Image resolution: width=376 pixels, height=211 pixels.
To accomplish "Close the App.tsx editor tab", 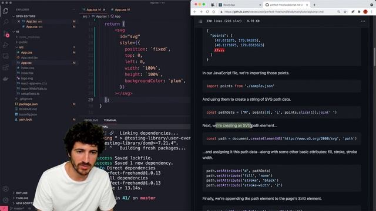I will pyautogui.click(x=104, y=10).
